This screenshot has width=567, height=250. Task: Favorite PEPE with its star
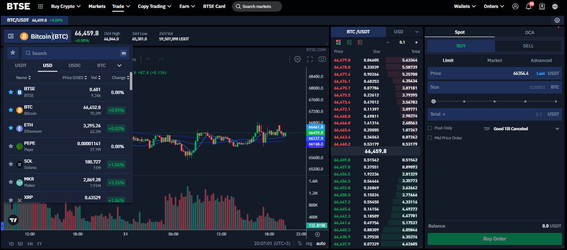[x=11, y=146]
